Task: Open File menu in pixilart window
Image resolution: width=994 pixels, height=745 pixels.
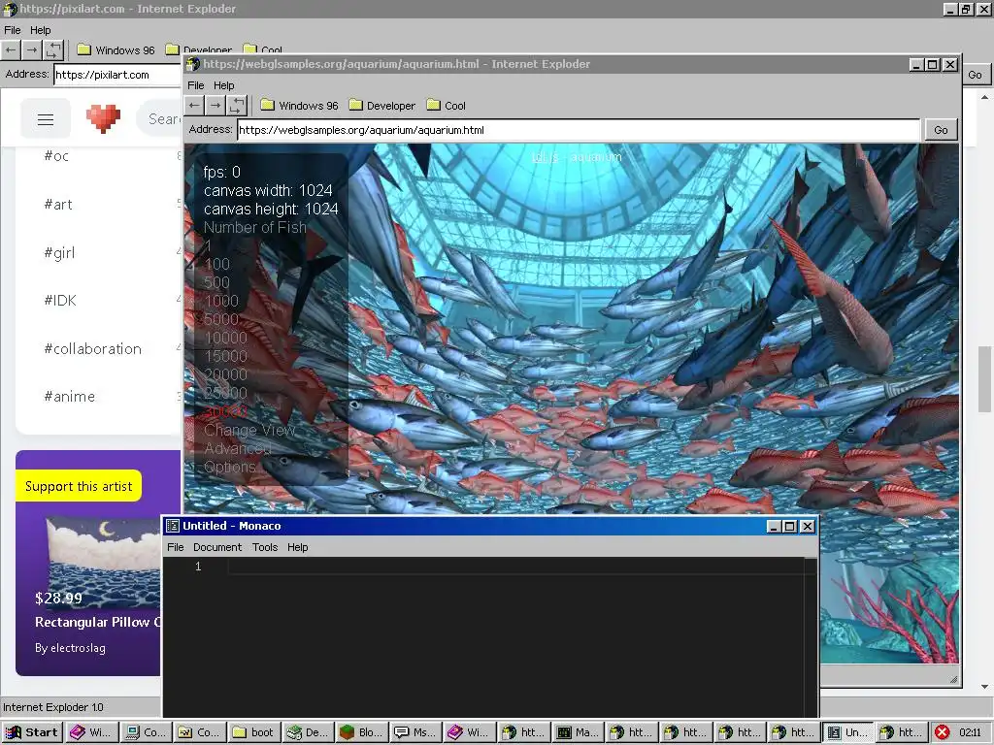Action: tap(12, 30)
